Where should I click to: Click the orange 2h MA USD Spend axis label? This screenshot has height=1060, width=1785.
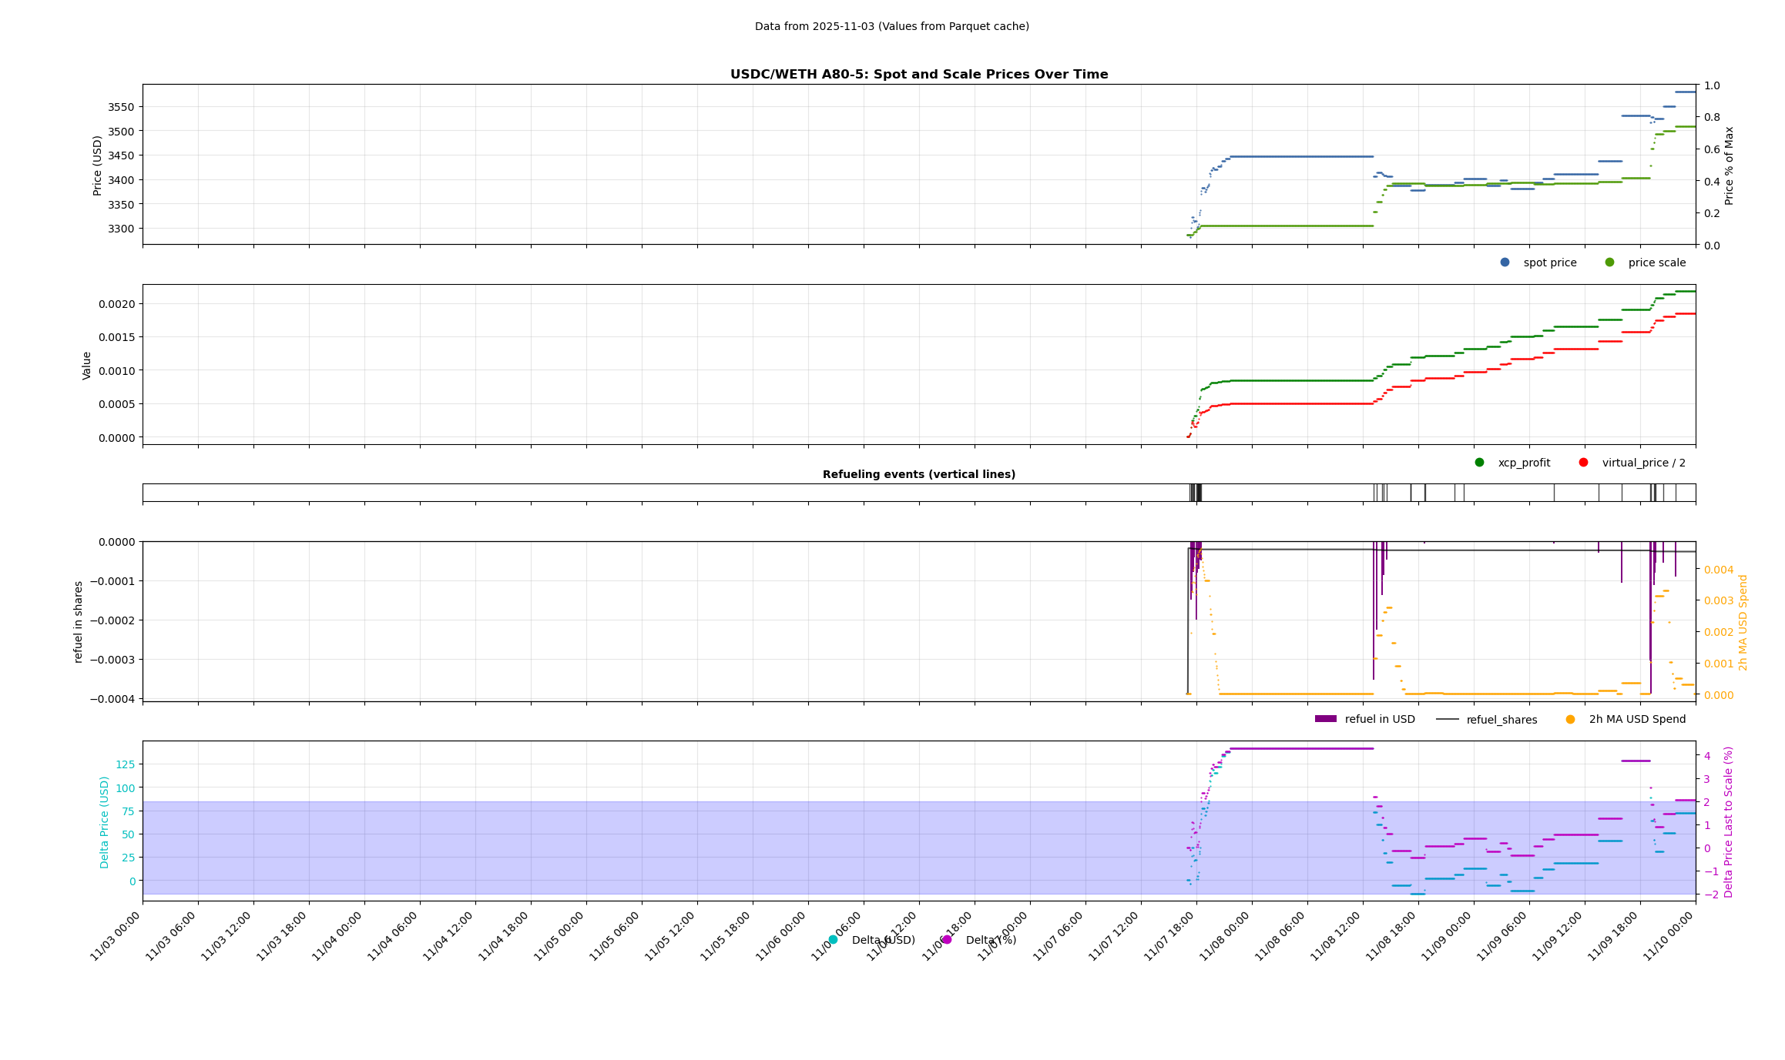tap(1743, 622)
